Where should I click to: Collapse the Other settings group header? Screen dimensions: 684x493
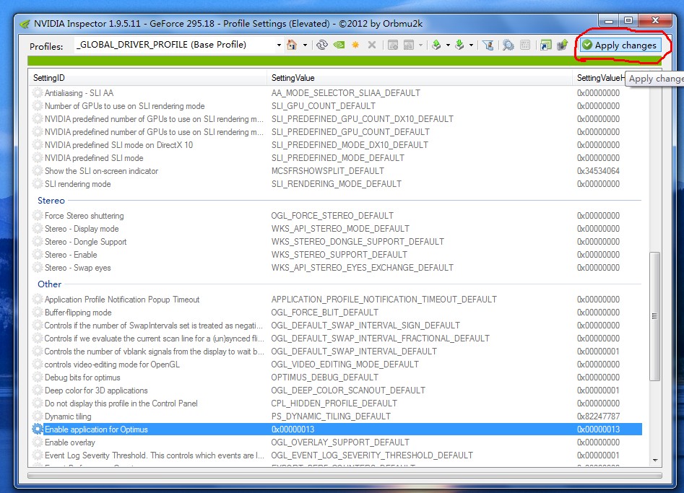coord(49,284)
